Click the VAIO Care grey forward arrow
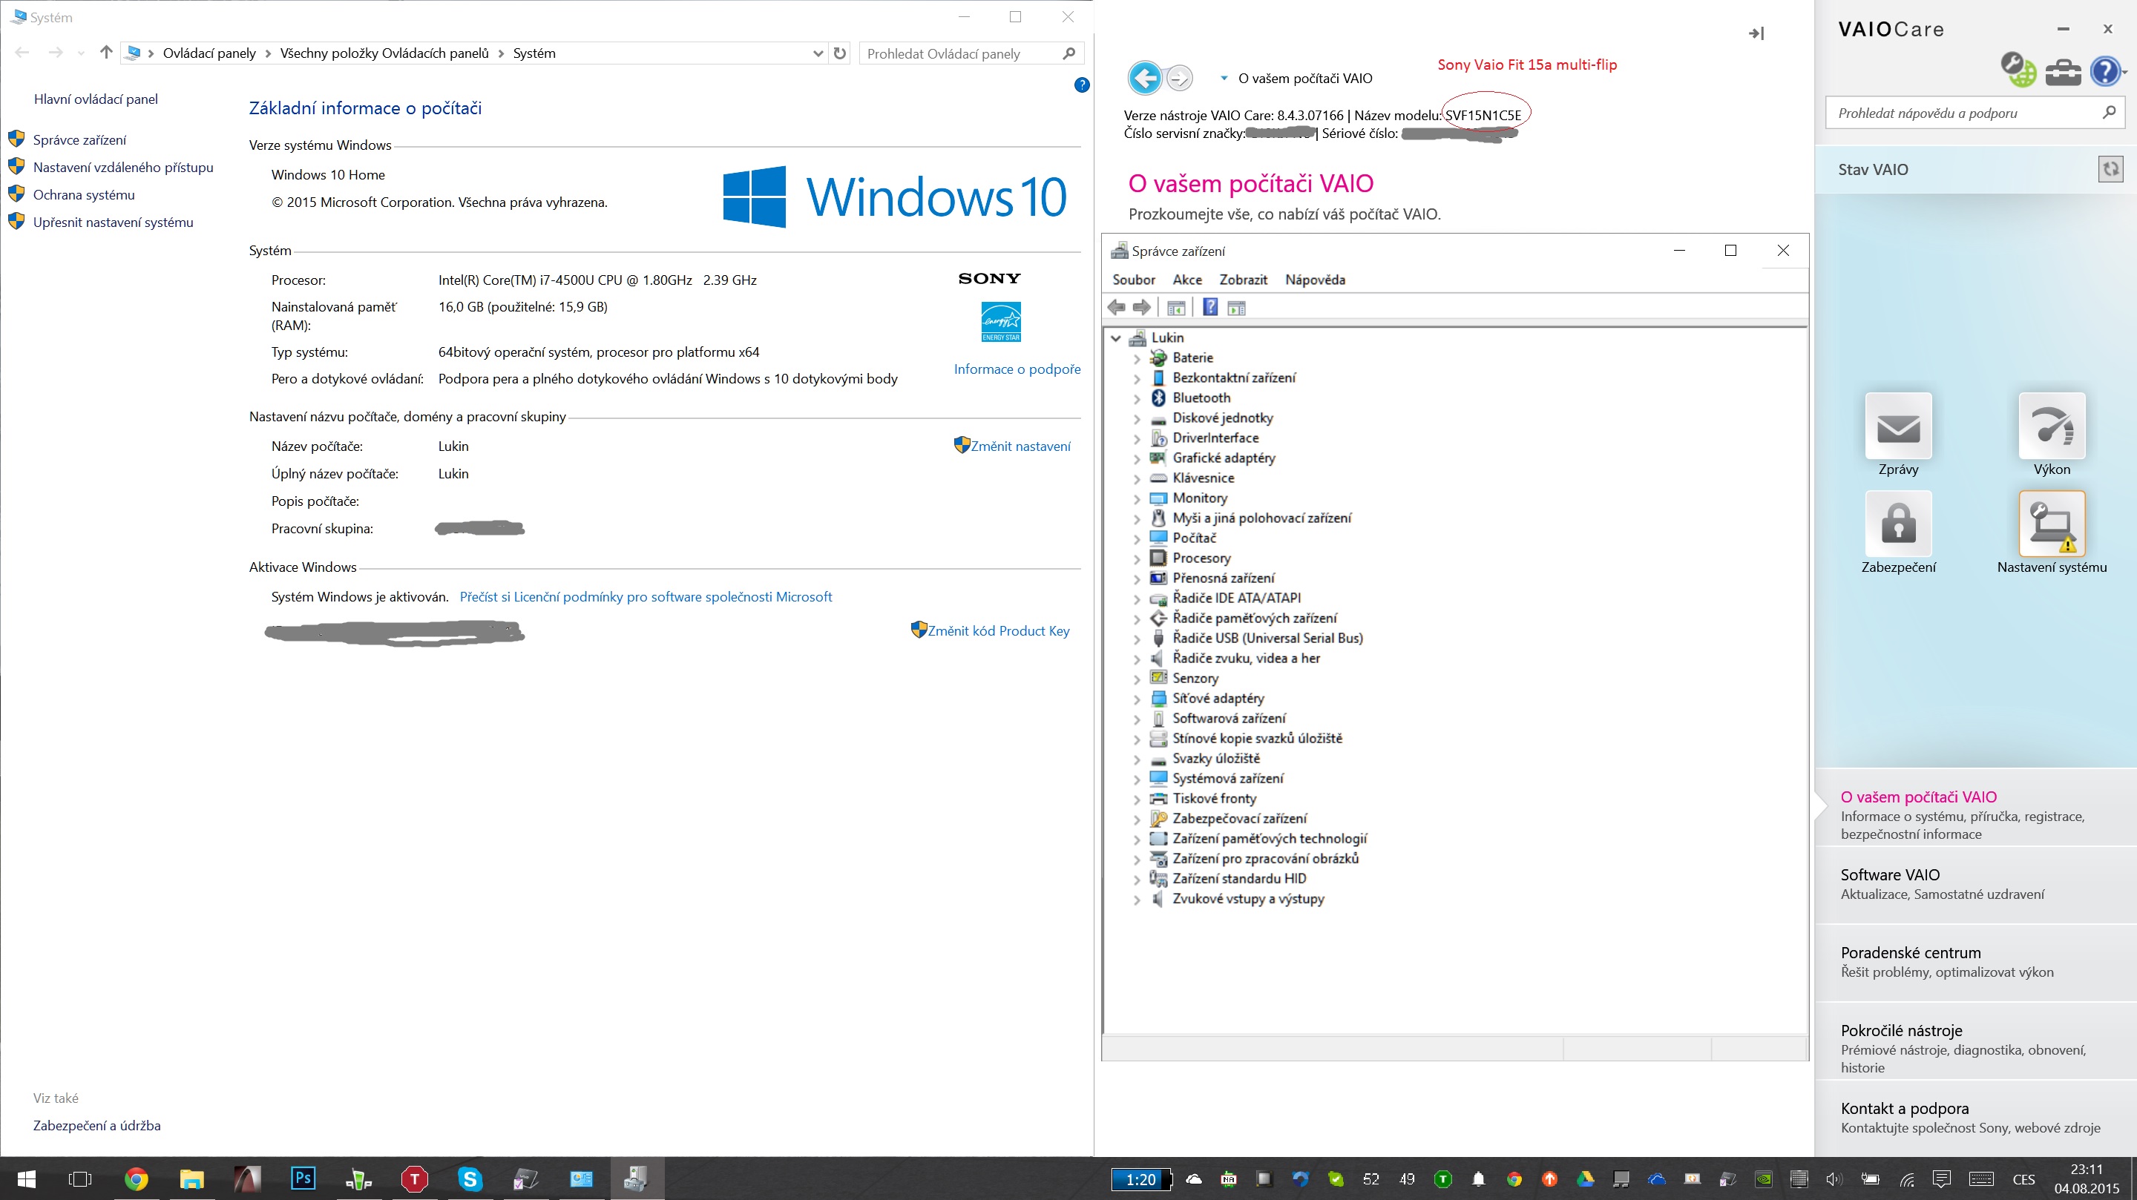 tap(1179, 79)
